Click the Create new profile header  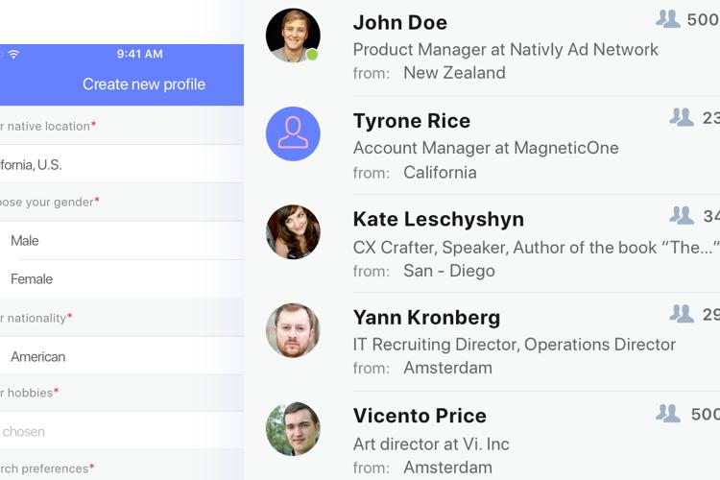click(144, 84)
